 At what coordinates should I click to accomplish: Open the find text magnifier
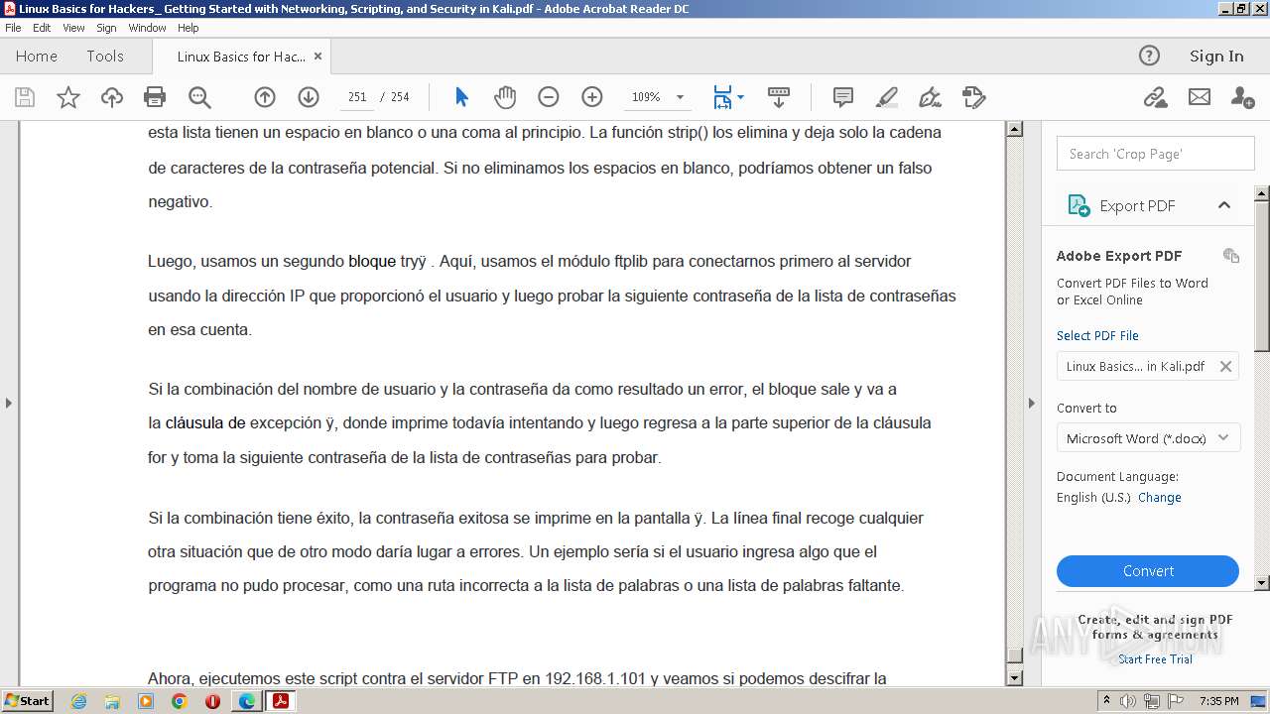(199, 97)
